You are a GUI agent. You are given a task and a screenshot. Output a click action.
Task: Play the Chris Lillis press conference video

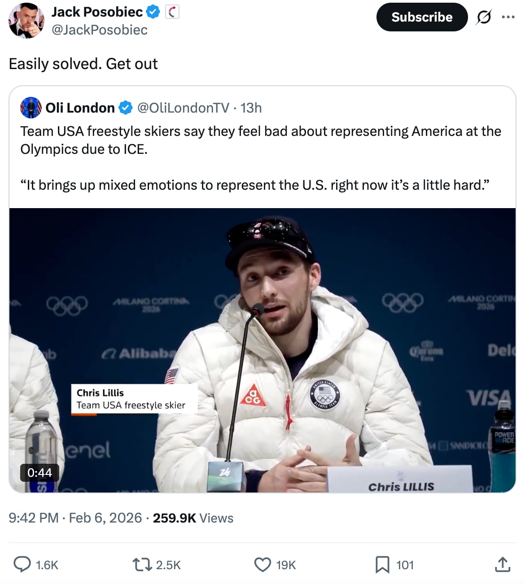(x=262, y=350)
